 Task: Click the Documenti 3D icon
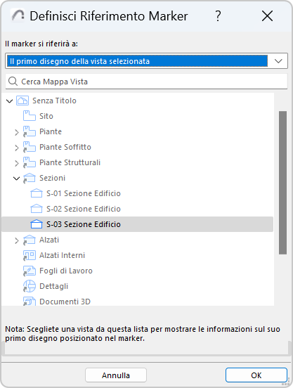click(x=30, y=302)
